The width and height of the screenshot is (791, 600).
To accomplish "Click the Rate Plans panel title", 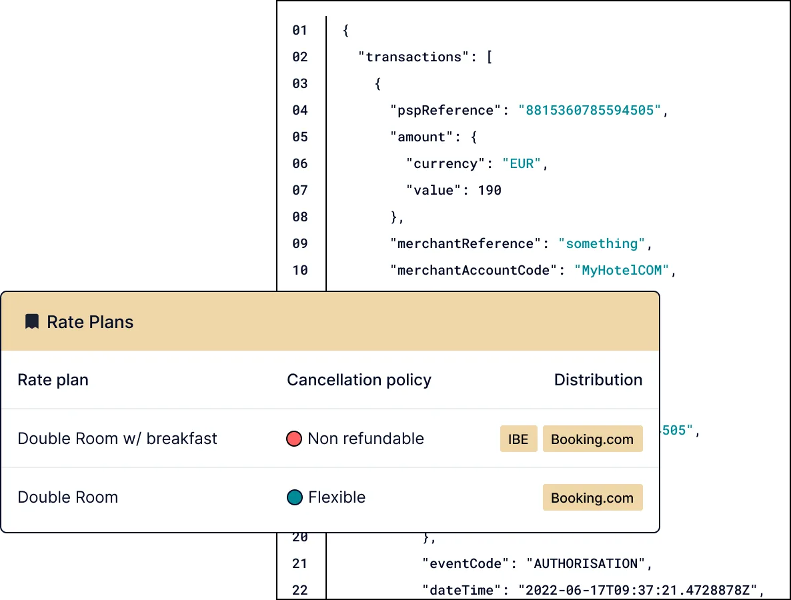I will 90,322.
